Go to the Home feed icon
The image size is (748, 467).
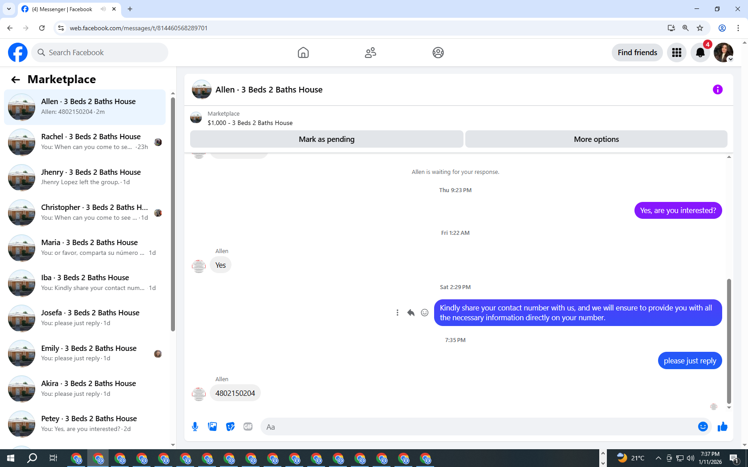pos(303,52)
